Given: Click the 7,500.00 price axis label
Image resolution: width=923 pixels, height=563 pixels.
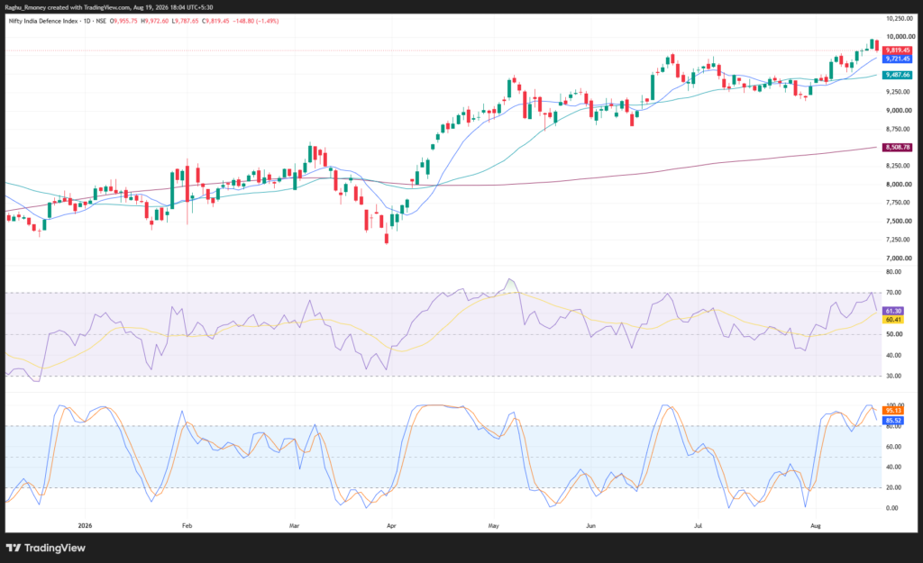Looking at the screenshot, I should pos(899,222).
